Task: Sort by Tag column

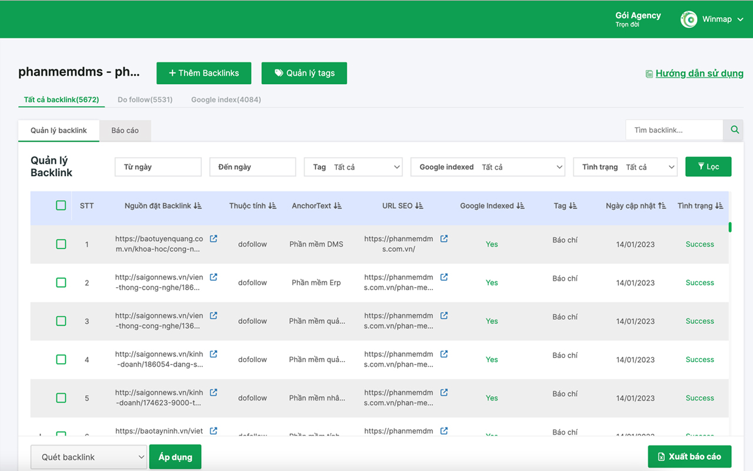Action: (x=573, y=206)
